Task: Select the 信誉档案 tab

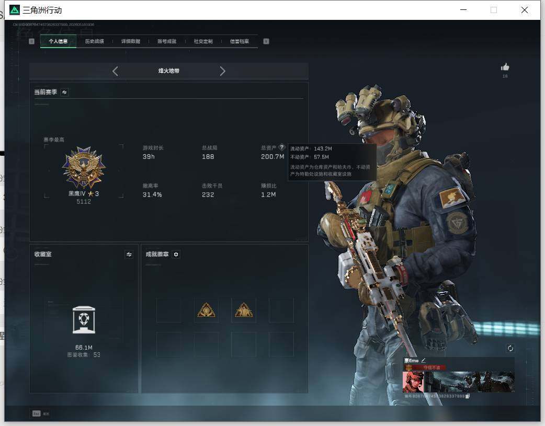Action: point(240,41)
